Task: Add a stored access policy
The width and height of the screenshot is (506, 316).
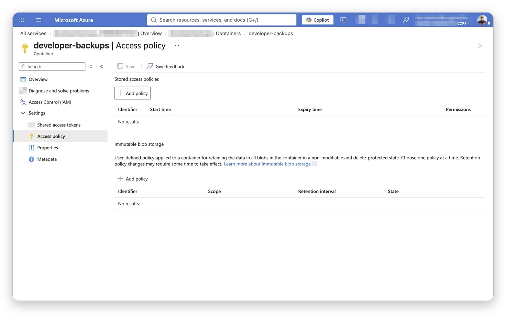Action: (132, 93)
